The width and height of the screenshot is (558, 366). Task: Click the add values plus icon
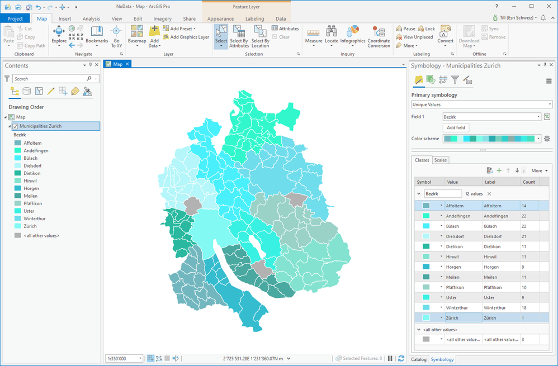click(499, 171)
